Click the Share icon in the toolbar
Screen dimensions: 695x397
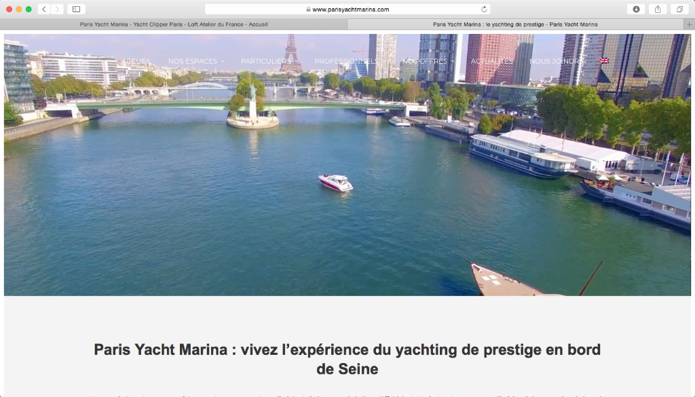658,9
